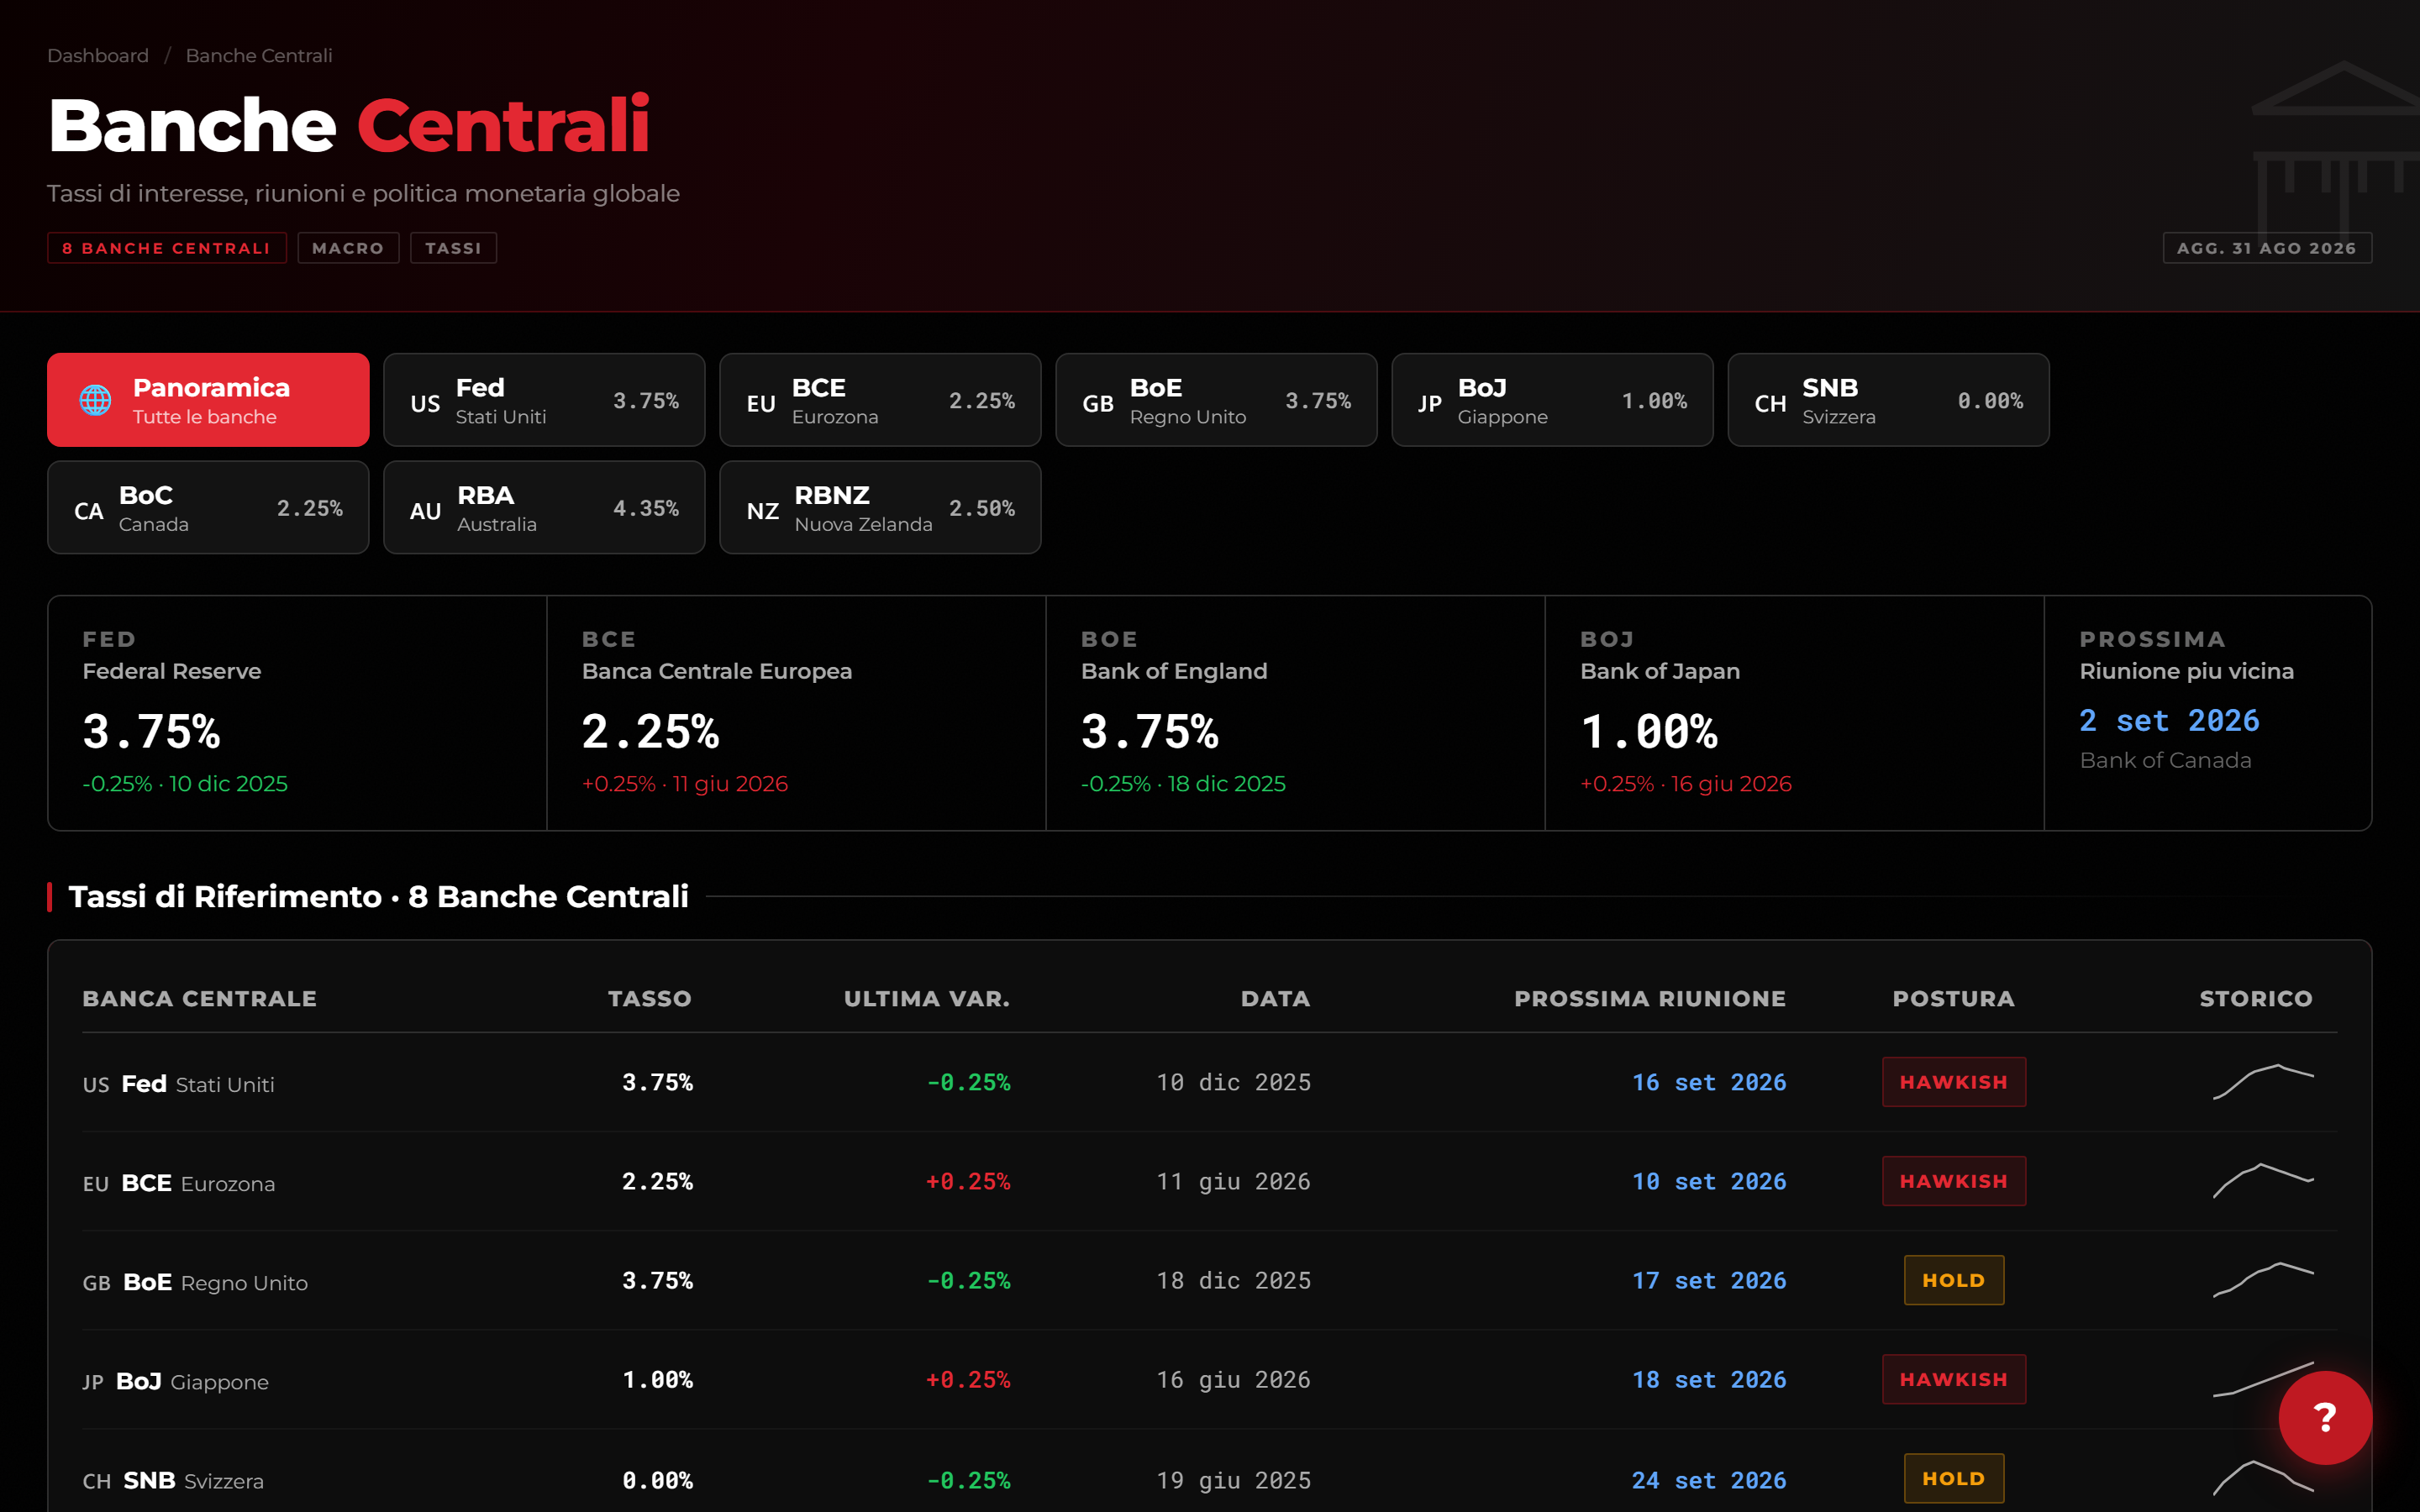Click the SNB next meeting date 24 set 2026

[x=1709, y=1480]
